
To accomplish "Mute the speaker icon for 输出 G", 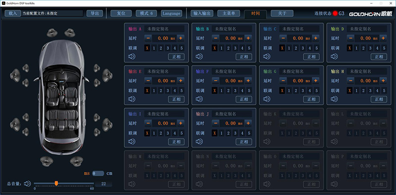I will tap(267, 99).
